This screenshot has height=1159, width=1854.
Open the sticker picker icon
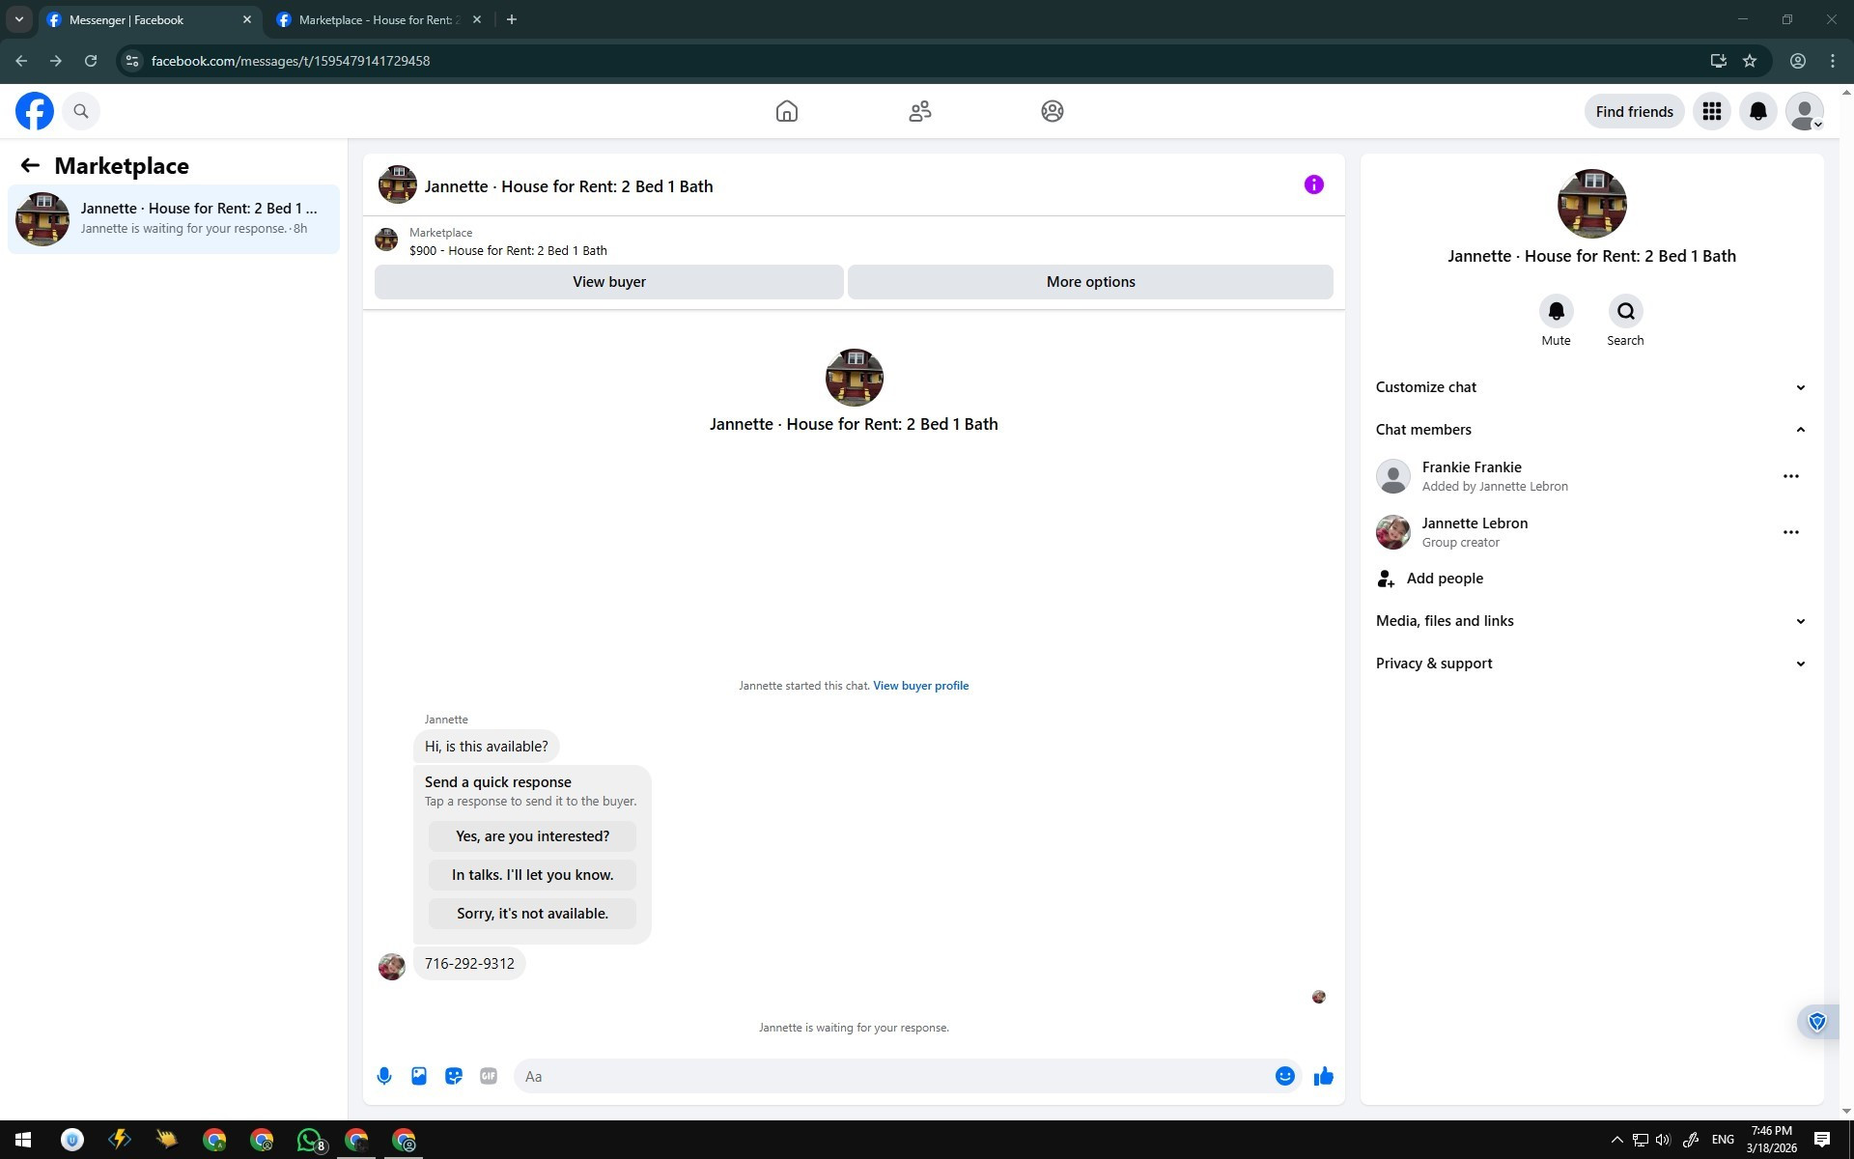click(x=454, y=1076)
